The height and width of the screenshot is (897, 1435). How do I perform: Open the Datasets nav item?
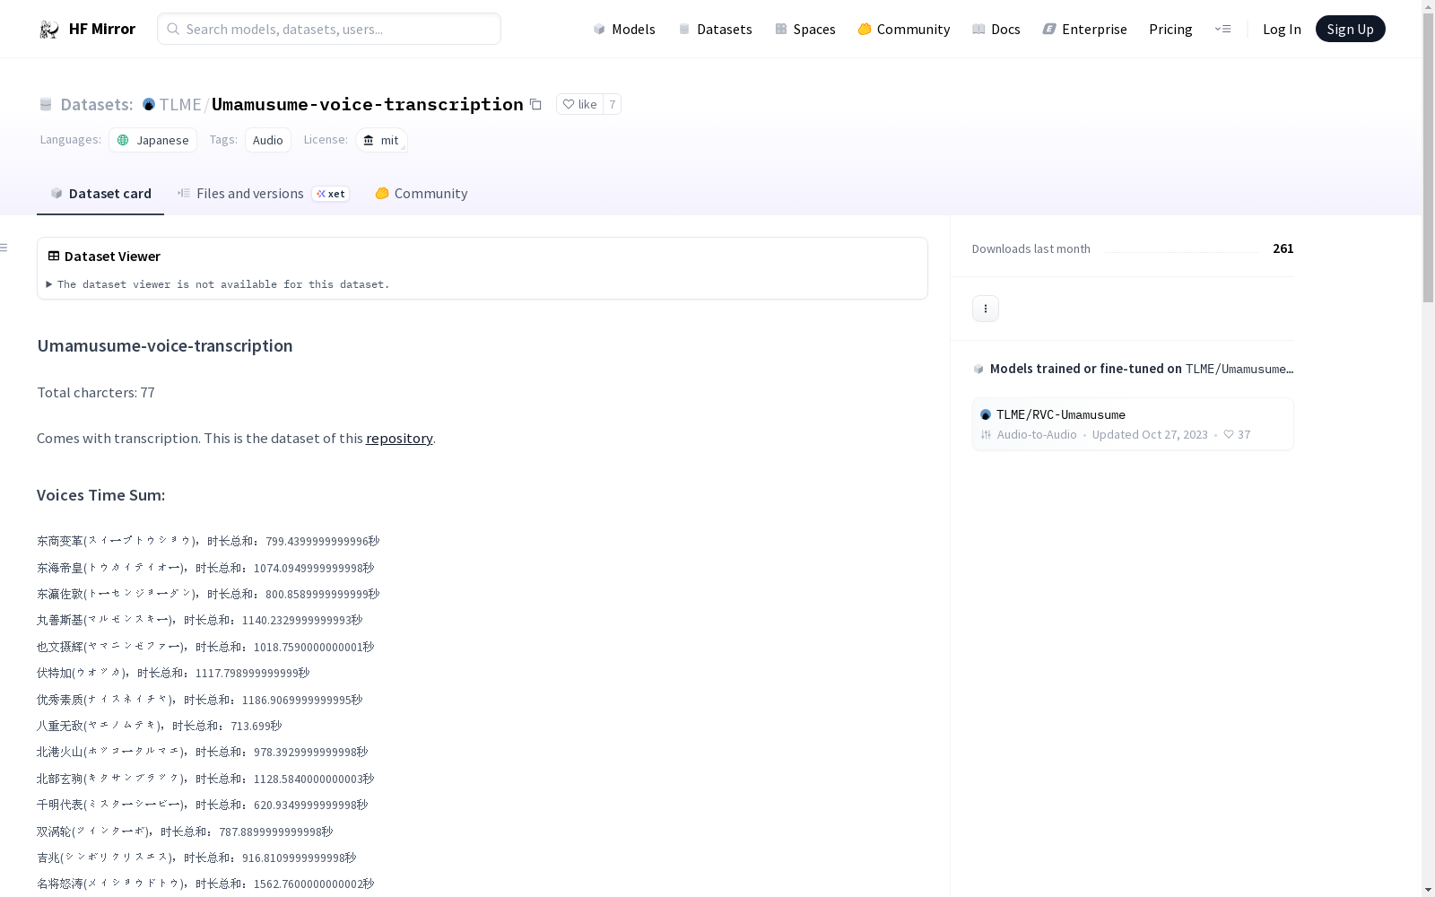tap(715, 29)
